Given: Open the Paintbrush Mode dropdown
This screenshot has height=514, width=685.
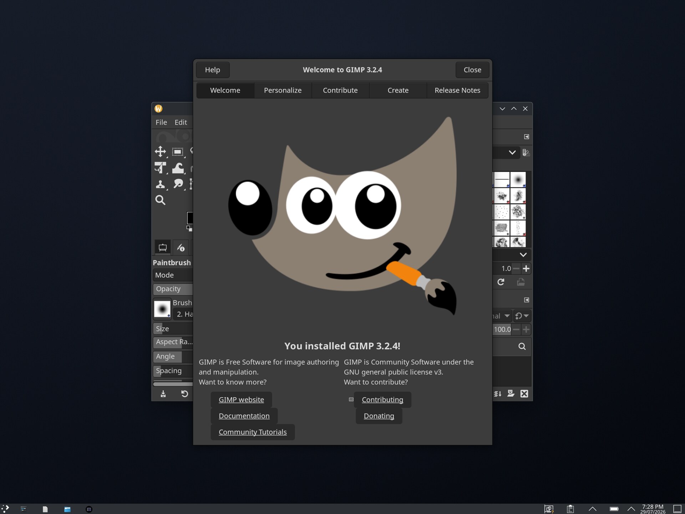Looking at the screenshot, I should [173, 275].
